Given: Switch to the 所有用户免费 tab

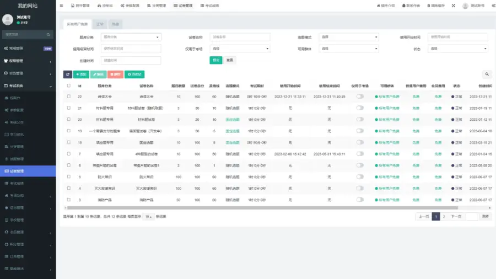Looking at the screenshot, I should (x=77, y=24).
